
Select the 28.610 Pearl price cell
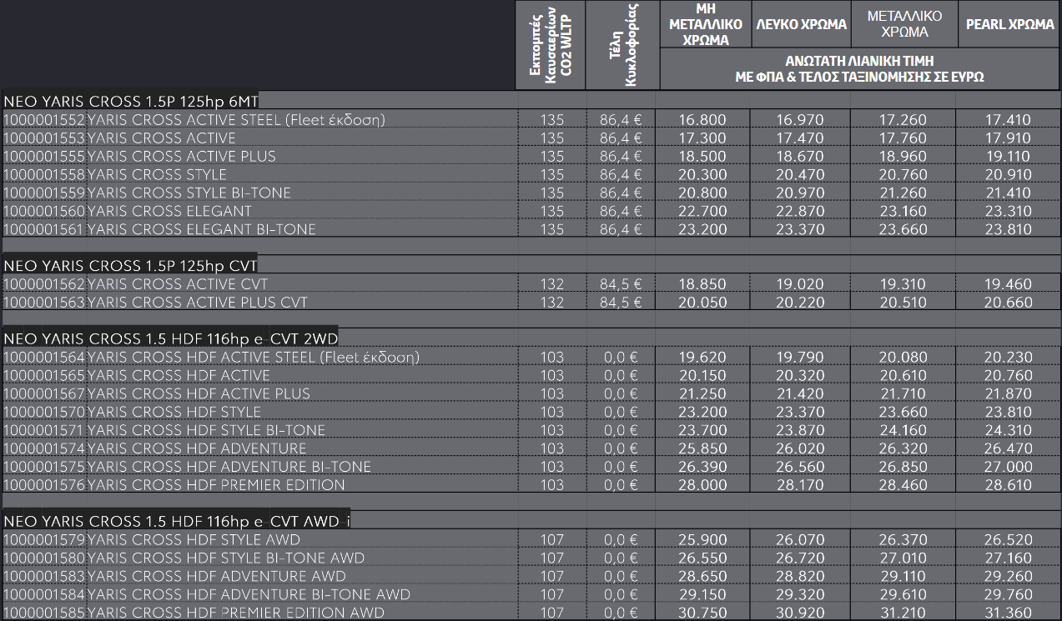(x=1008, y=485)
